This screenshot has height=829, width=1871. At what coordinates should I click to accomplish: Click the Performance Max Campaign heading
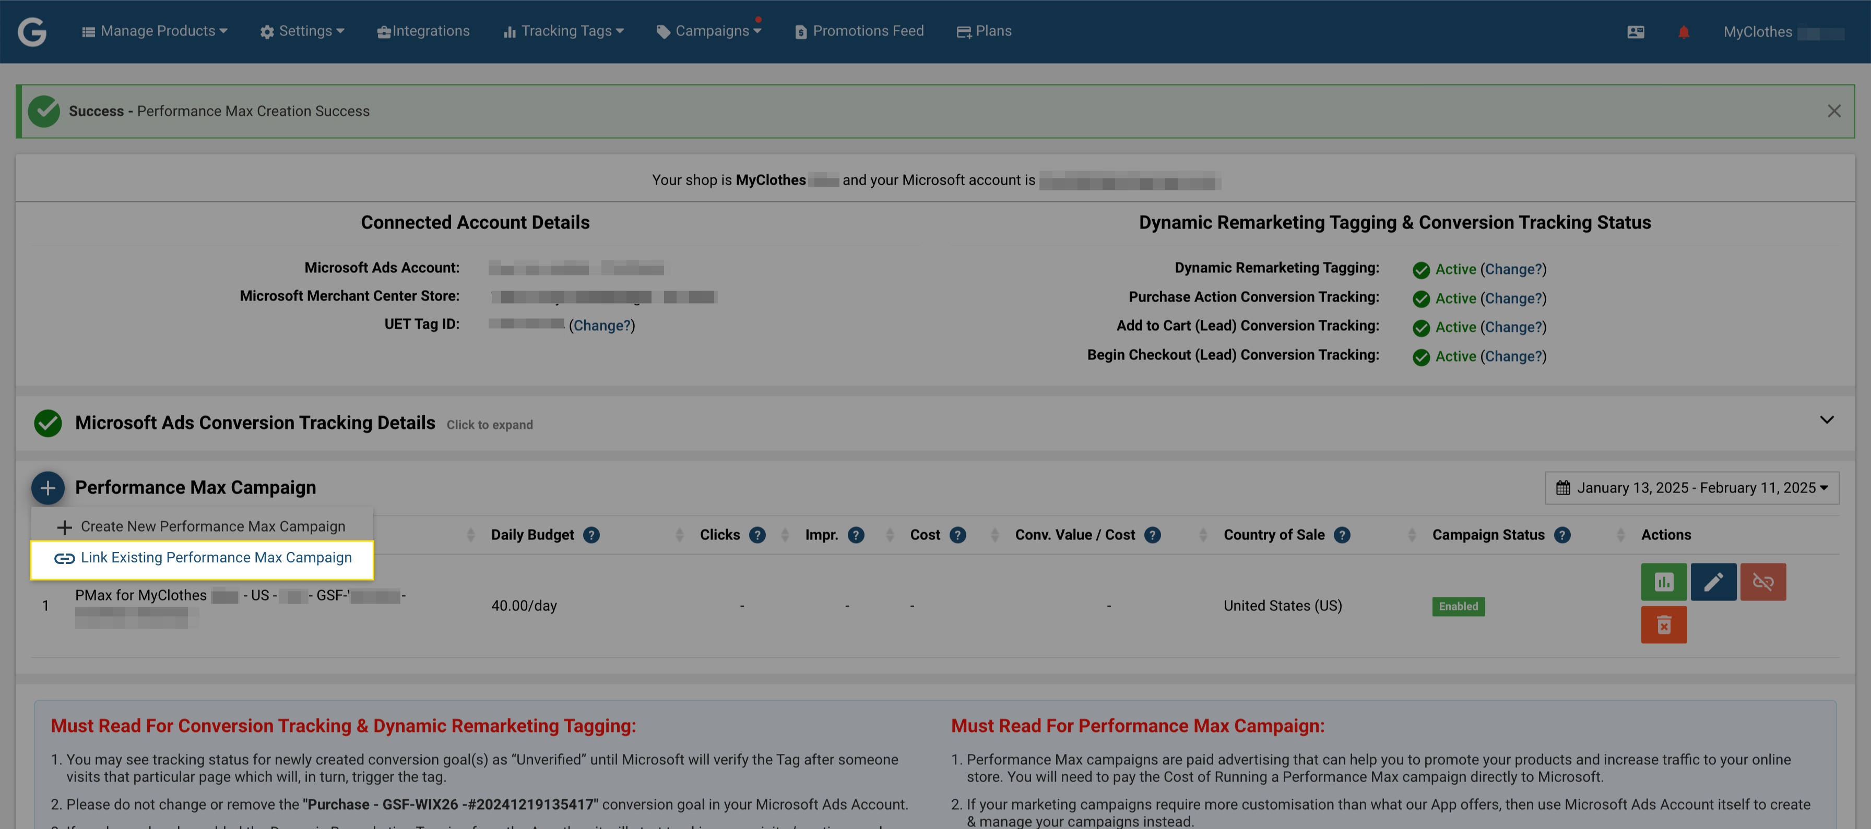(x=195, y=488)
